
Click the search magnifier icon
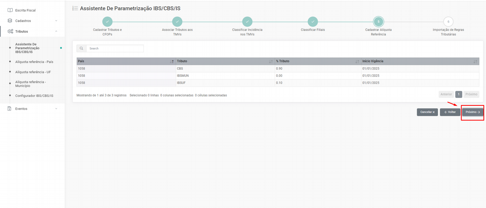click(82, 48)
